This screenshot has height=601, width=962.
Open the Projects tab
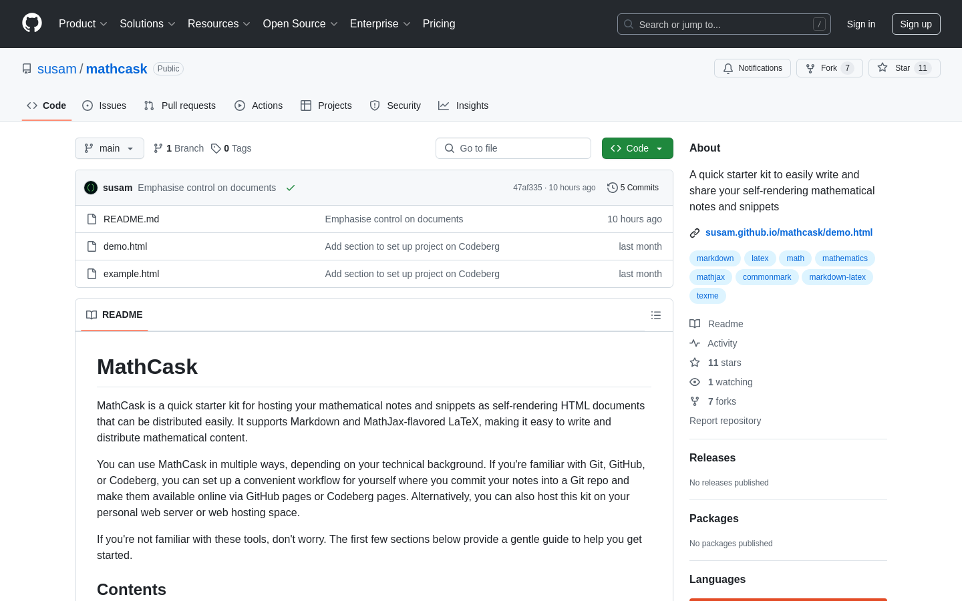(x=326, y=106)
